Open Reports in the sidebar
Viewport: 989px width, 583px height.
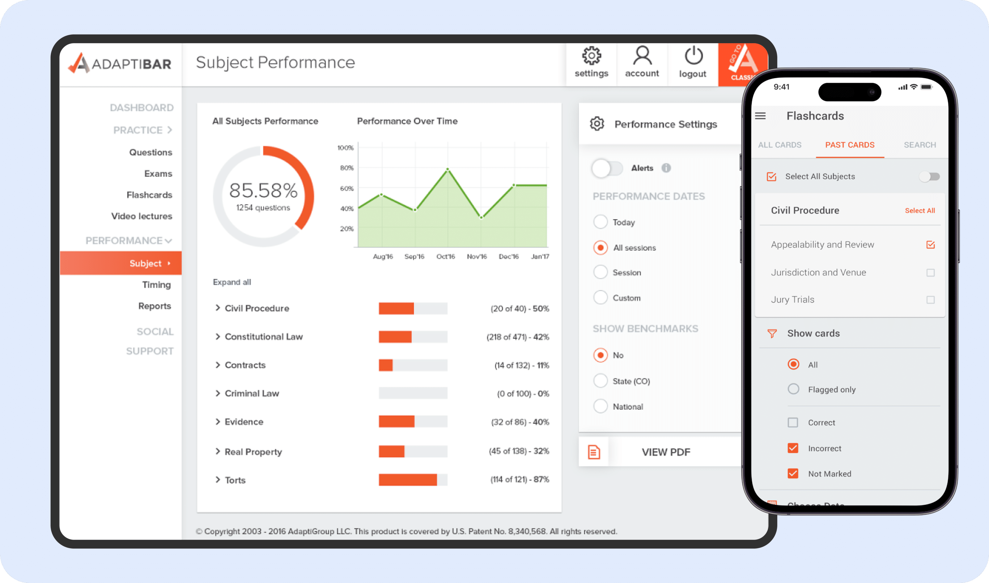pos(155,306)
